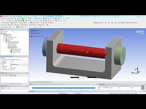Click the first Manage Views toolbar icon
Image resolution: width=146 pixels, height=109 pixels.
pyautogui.click(x=2, y=75)
